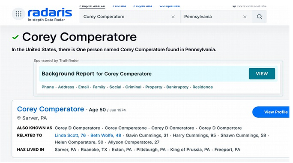
Task: Clear the Corey Comperatore name field
Action: click(173, 17)
